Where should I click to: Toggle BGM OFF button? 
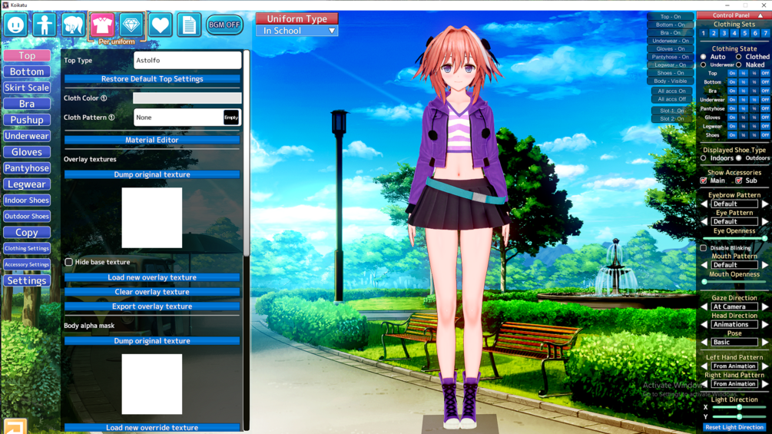click(224, 25)
